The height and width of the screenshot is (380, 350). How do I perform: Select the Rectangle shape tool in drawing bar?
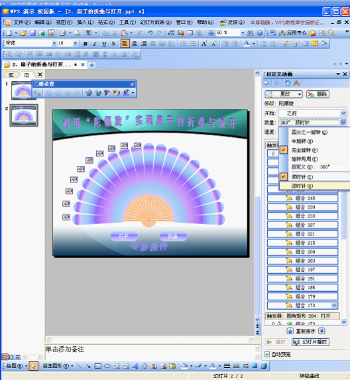tap(98, 366)
